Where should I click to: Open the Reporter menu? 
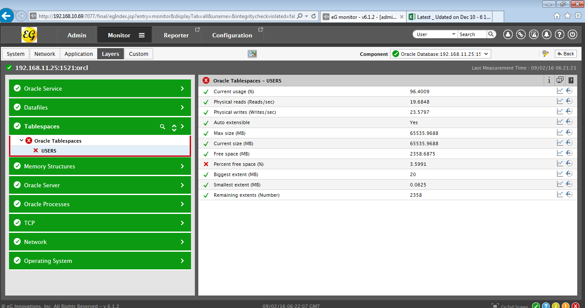(x=176, y=35)
